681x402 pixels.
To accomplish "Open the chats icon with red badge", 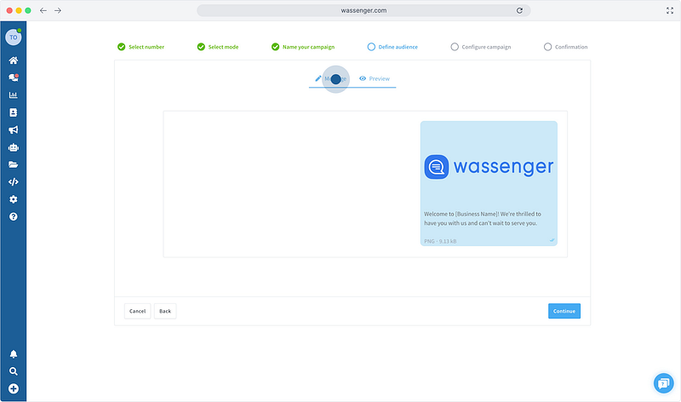I will (x=13, y=78).
